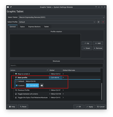Click the help question mark in title bar

96,7
